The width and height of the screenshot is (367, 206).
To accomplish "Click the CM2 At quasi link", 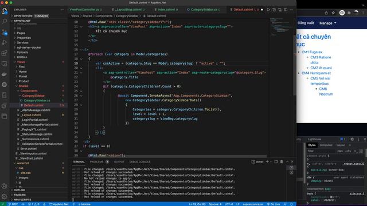I will tap(321, 68).
